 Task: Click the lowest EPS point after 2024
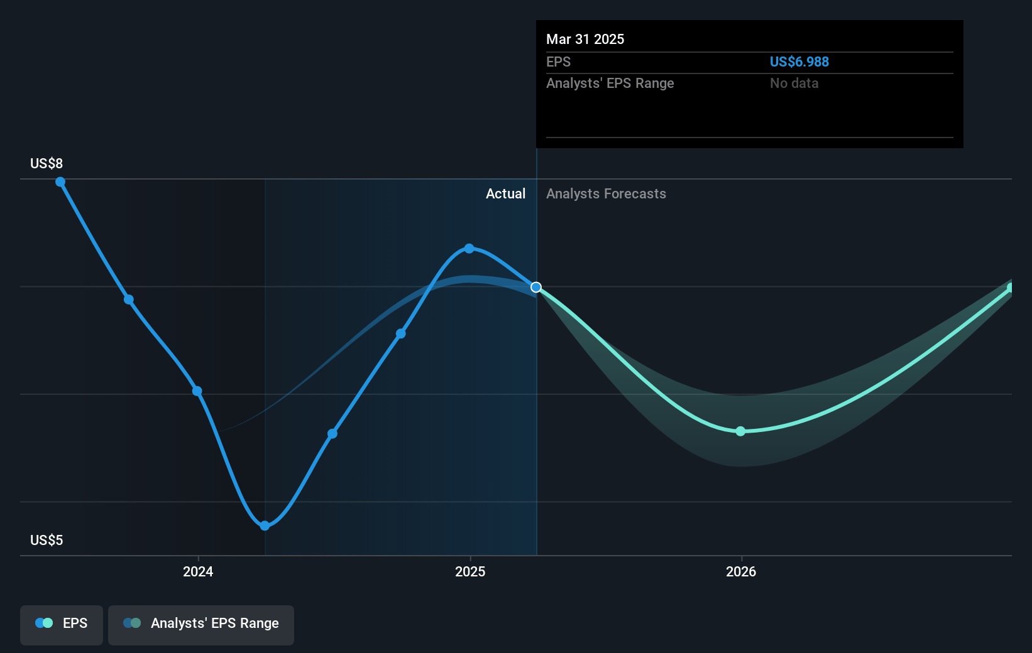tap(265, 526)
